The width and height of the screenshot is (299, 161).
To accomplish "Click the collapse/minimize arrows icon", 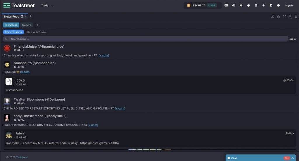I will [x=284, y=16].
